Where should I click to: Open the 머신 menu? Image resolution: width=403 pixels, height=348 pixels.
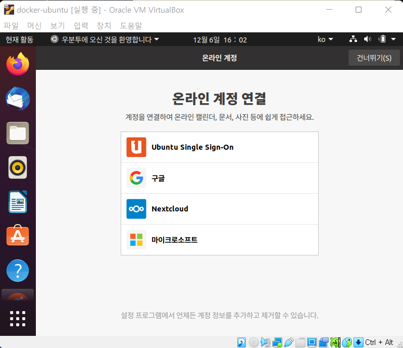pos(34,25)
